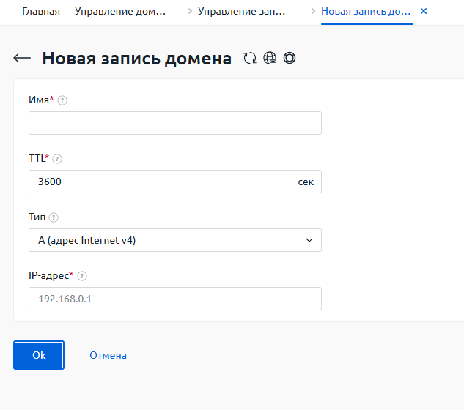Screen dimensions: 464x410
Task: Open the Управление дом… tab
Action: pos(120,12)
